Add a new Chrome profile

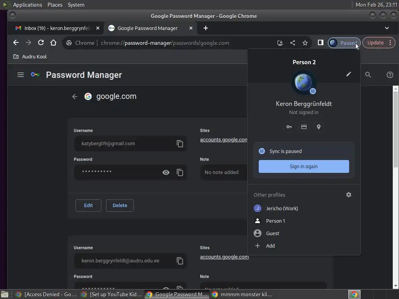(x=304, y=246)
